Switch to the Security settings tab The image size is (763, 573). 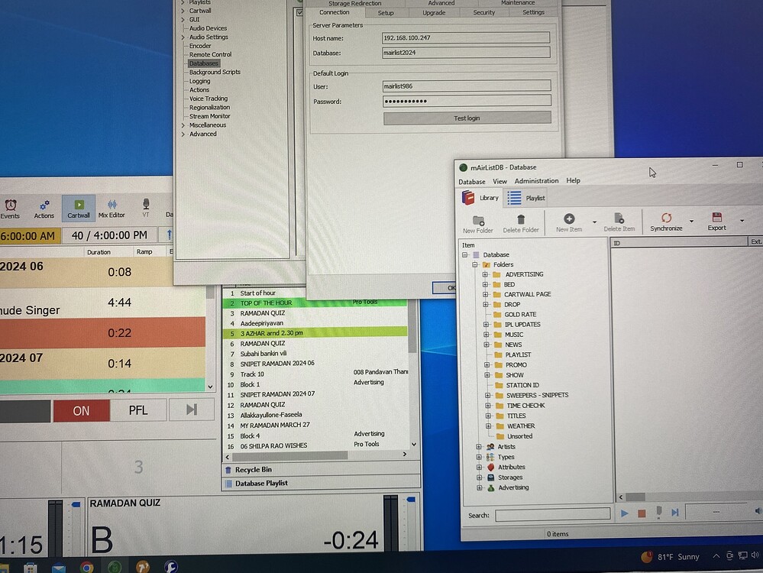pyautogui.click(x=483, y=12)
